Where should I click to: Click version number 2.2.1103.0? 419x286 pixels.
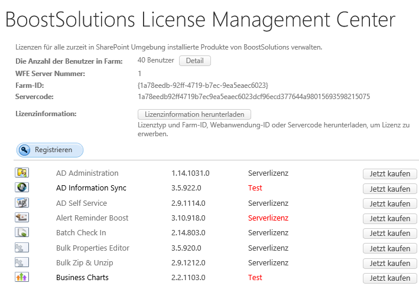coord(189,278)
